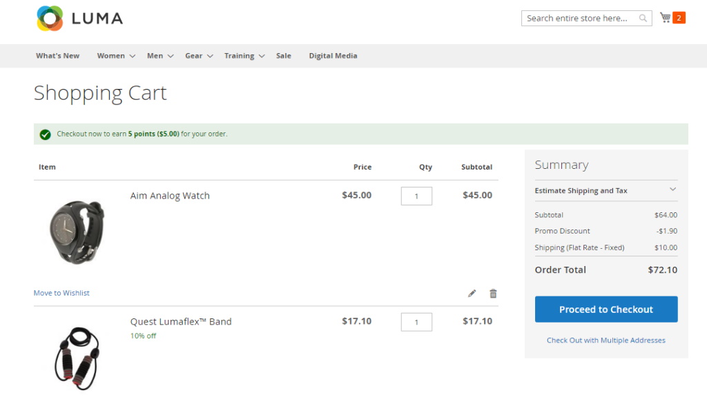Click the Quest Lumaflex Band thumbnail
This screenshot has height=397, width=707.
click(x=77, y=358)
